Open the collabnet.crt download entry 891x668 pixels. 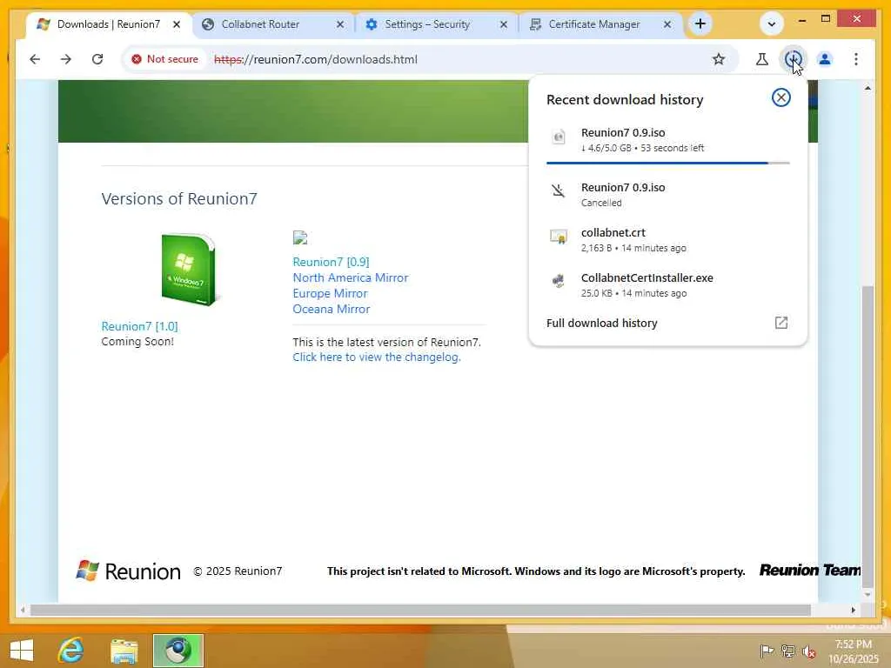click(x=667, y=240)
